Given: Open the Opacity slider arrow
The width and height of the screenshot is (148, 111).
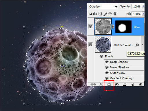Looking at the screenshot, I should (x=143, y=6).
